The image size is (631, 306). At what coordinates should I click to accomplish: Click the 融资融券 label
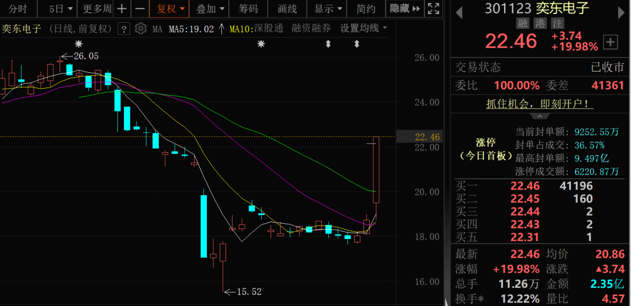(x=311, y=28)
